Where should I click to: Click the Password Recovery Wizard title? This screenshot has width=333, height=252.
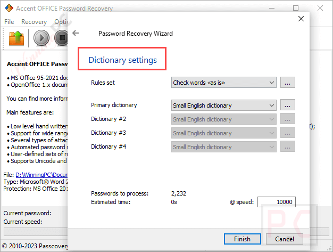136,34
